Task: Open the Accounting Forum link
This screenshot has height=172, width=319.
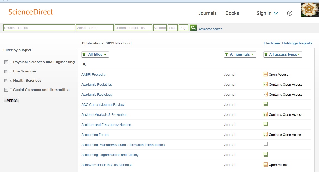Action: click(x=95, y=135)
